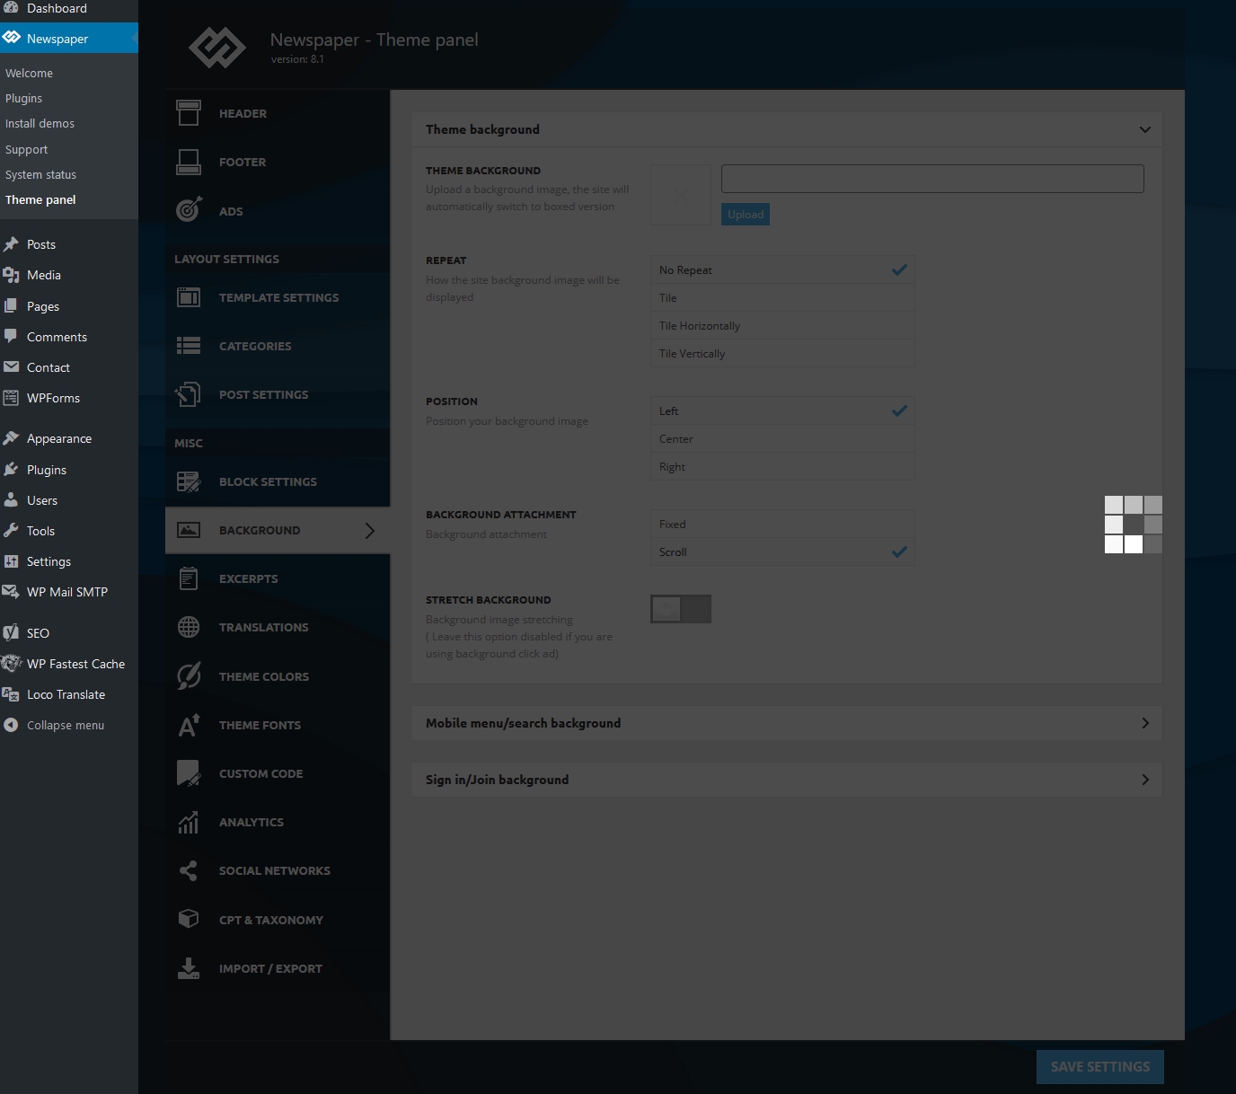This screenshot has width=1236, height=1094.
Task: Toggle the Stretch Background switch
Action: click(681, 609)
